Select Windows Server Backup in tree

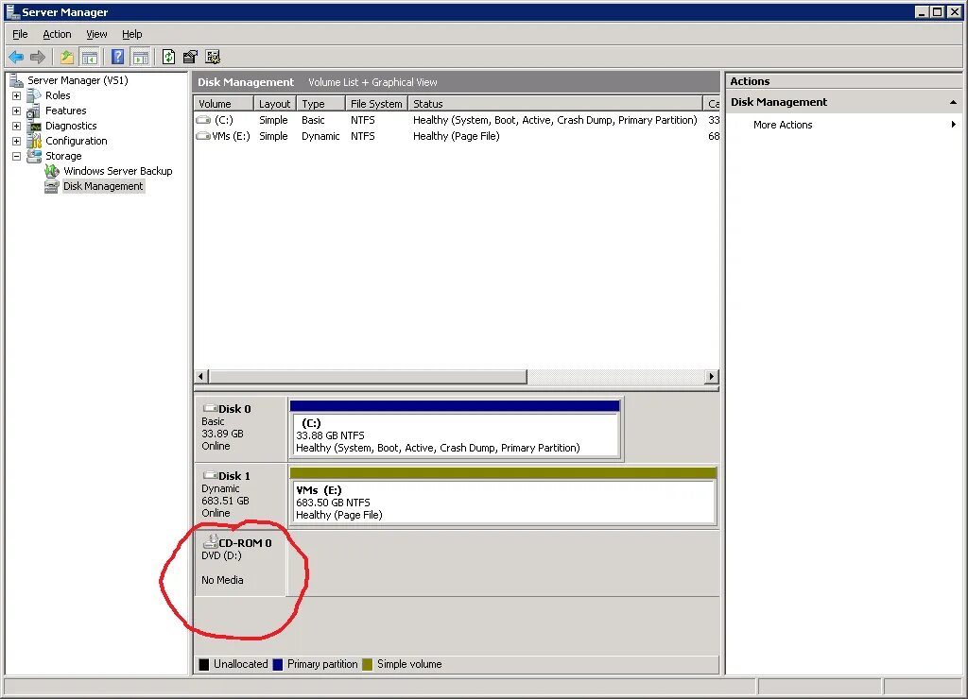[118, 171]
